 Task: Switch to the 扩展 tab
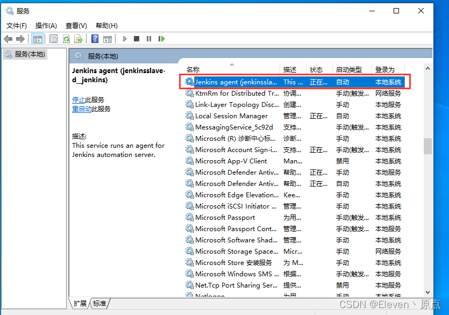[x=80, y=303]
